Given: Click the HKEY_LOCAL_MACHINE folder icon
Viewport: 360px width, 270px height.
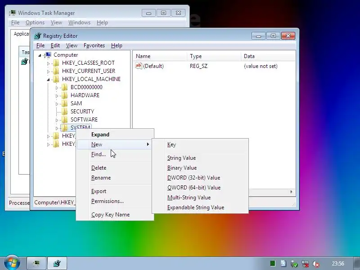Looking at the screenshot, I should click(56, 79).
